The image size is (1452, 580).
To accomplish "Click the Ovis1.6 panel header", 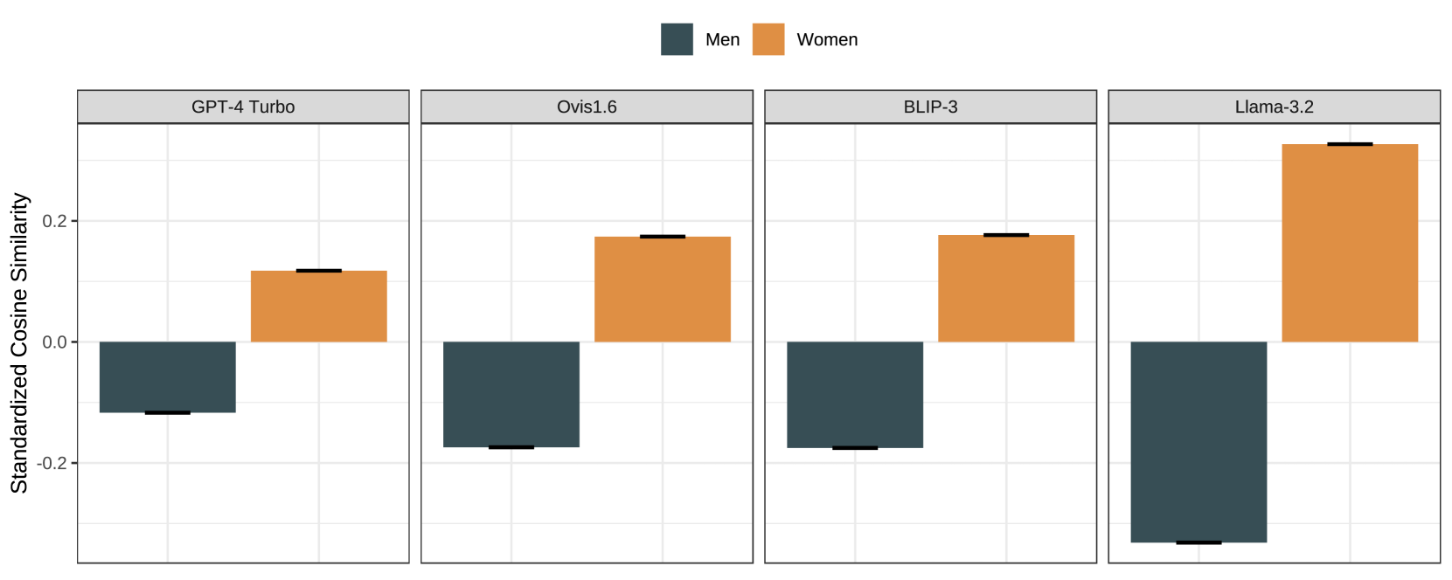I will (x=587, y=107).
